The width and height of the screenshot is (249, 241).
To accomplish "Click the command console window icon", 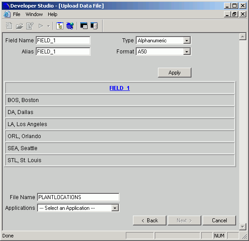I will pos(84,26).
